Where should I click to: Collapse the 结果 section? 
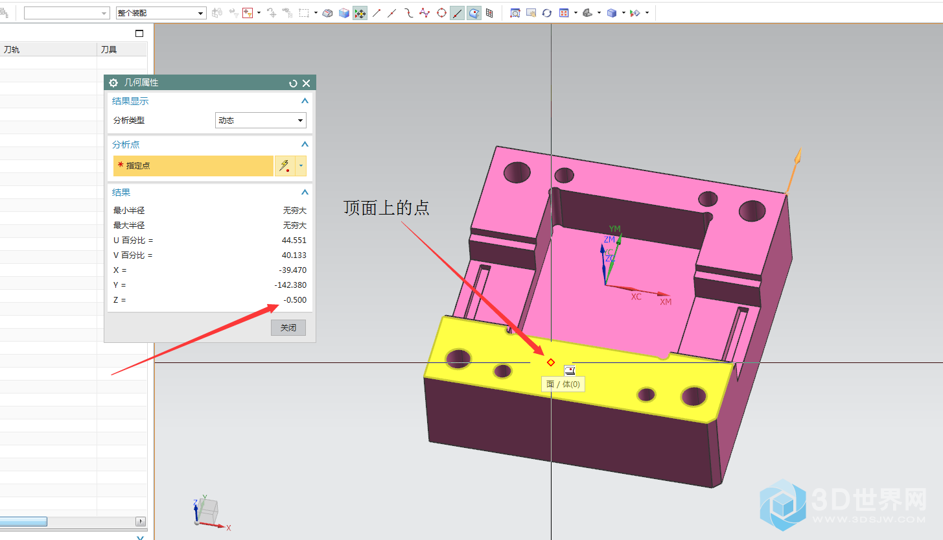[305, 193]
